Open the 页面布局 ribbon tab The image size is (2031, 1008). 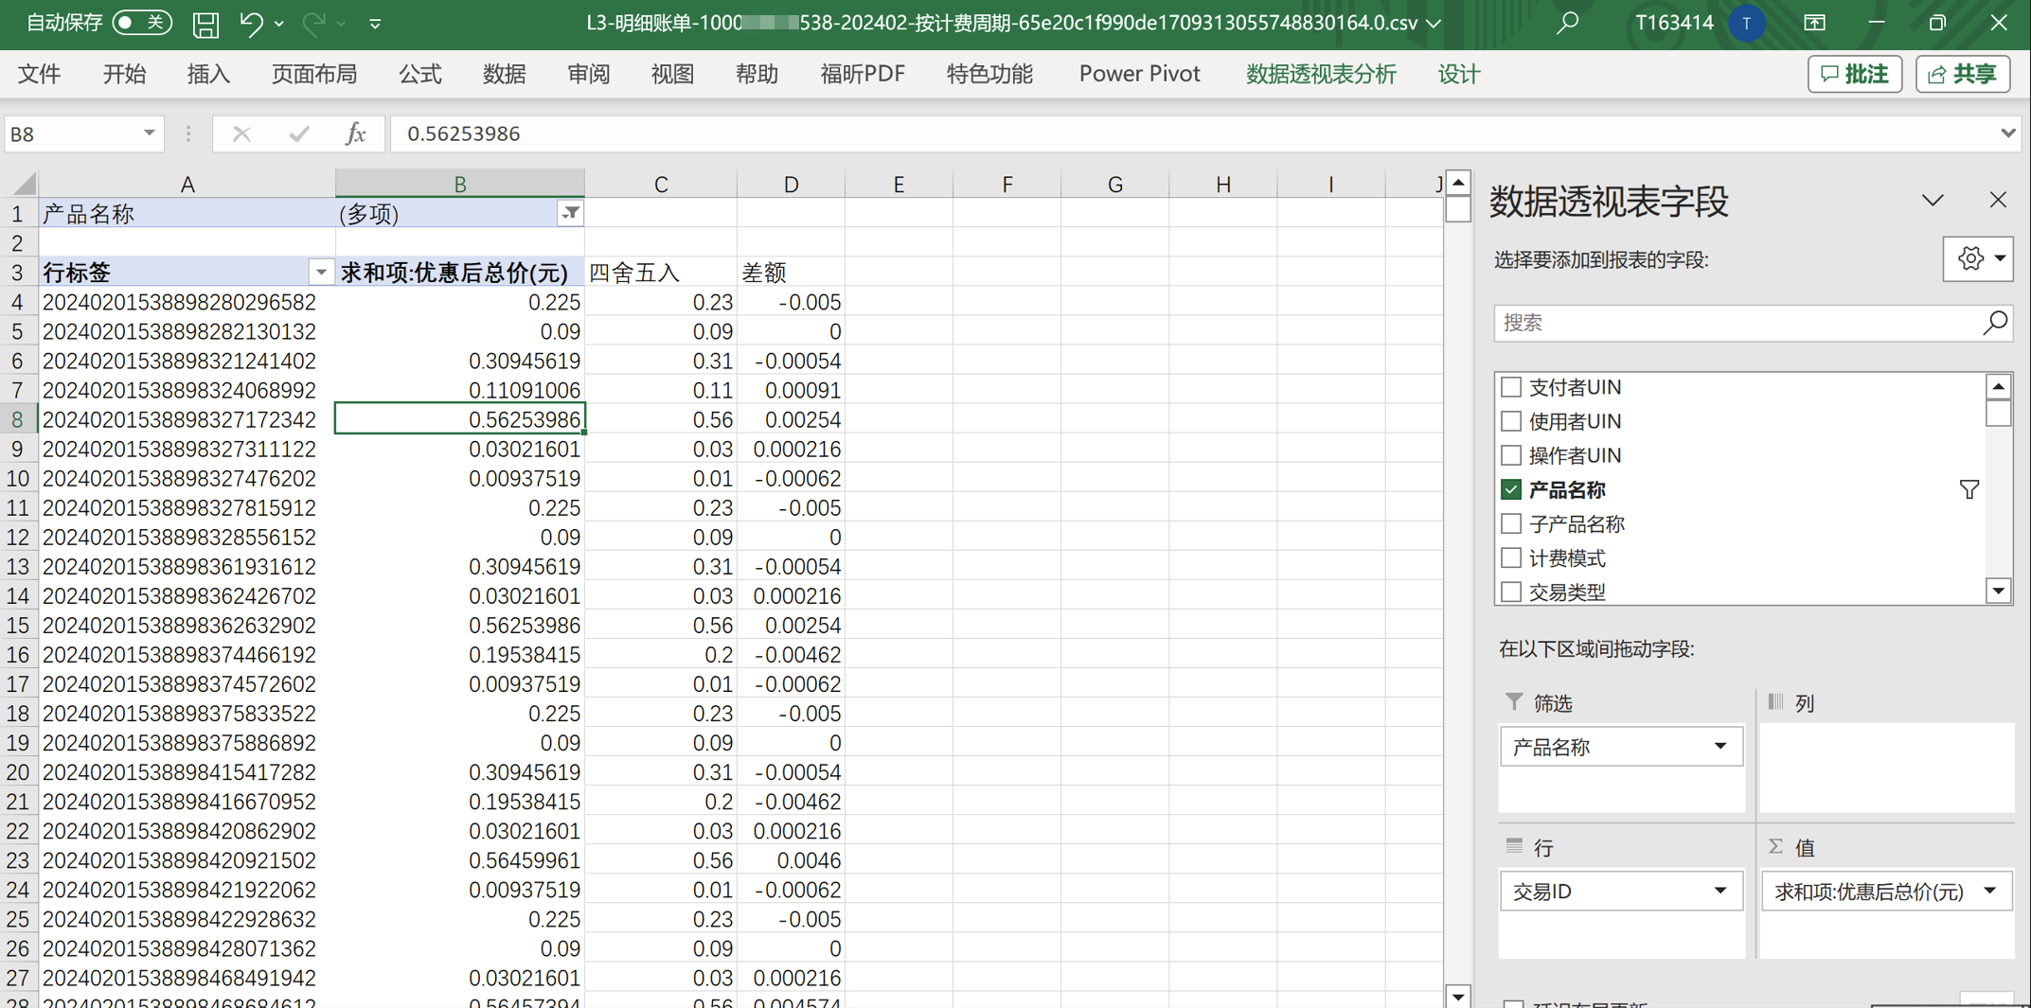[x=314, y=74]
